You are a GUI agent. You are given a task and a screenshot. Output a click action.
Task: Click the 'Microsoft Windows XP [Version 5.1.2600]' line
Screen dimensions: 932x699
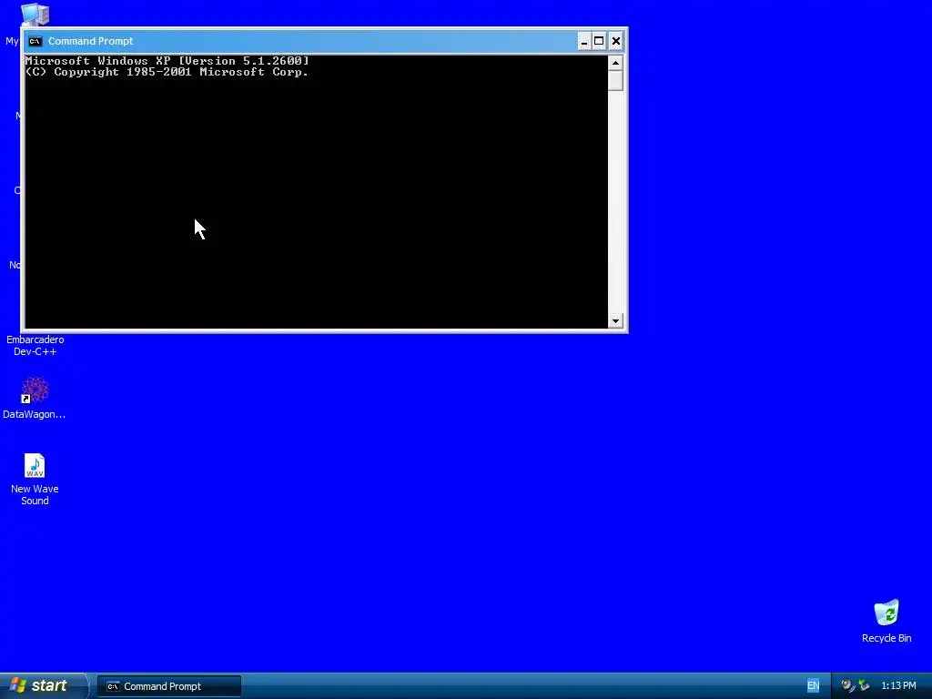167,61
